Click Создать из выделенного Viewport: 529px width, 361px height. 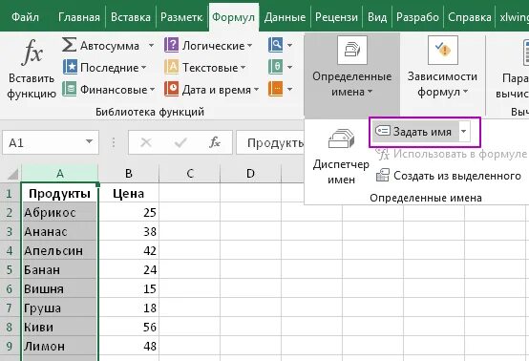(457, 176)
